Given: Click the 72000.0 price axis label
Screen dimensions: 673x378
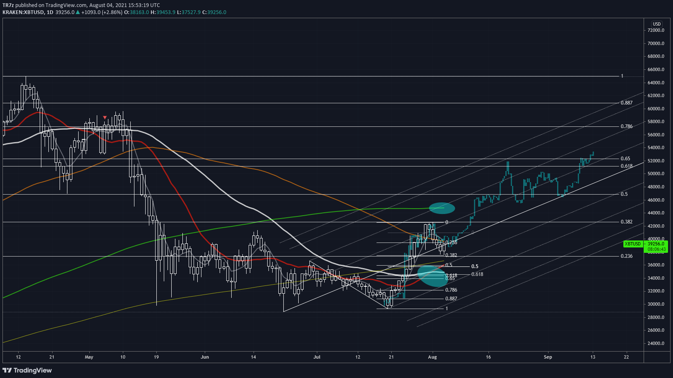Looking at the screenshot, I should click(656, 31).
